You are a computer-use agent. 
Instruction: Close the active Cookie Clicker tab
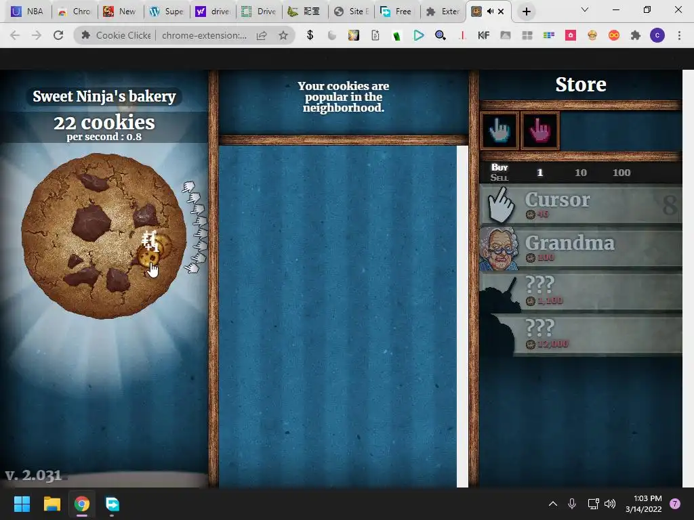[x=501, y=12]
